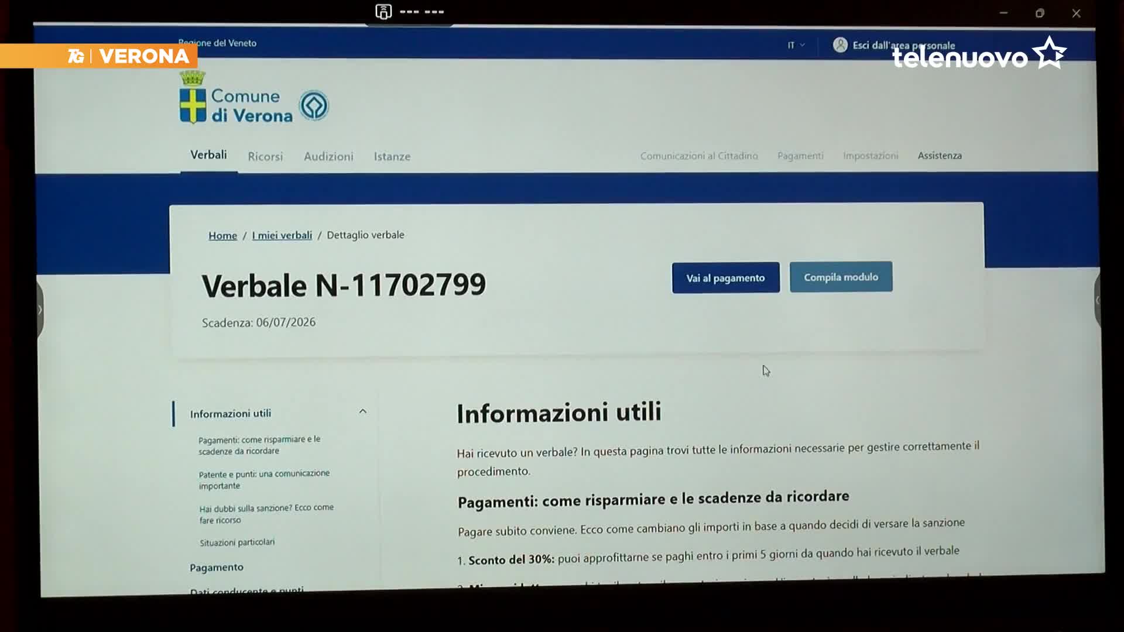Click the Compila modulo button
The image size is (1124, 632).
(x=841, y=277)
